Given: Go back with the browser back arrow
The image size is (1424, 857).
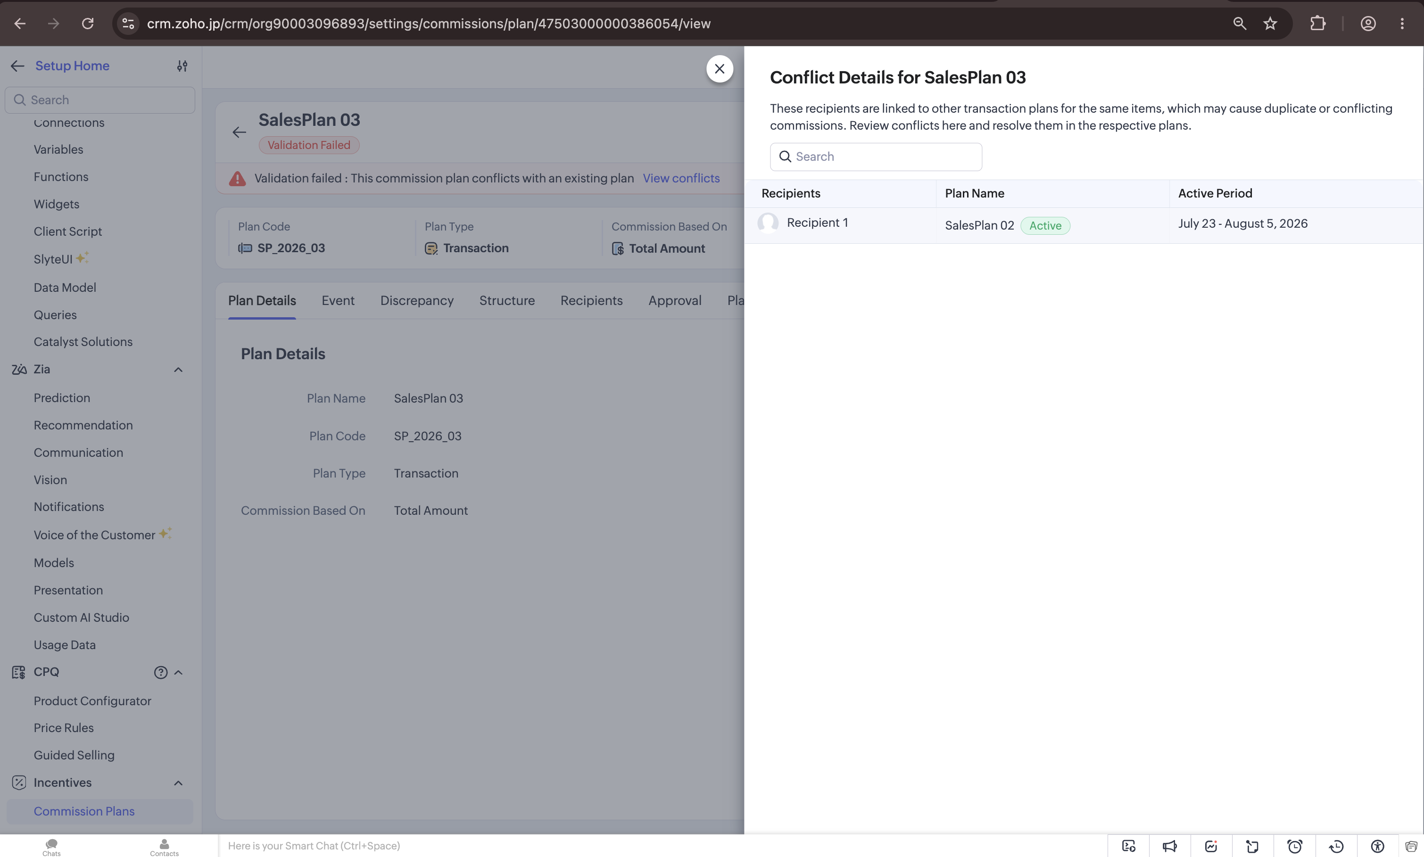Looking at the screenshot, I should pos(20,24).
